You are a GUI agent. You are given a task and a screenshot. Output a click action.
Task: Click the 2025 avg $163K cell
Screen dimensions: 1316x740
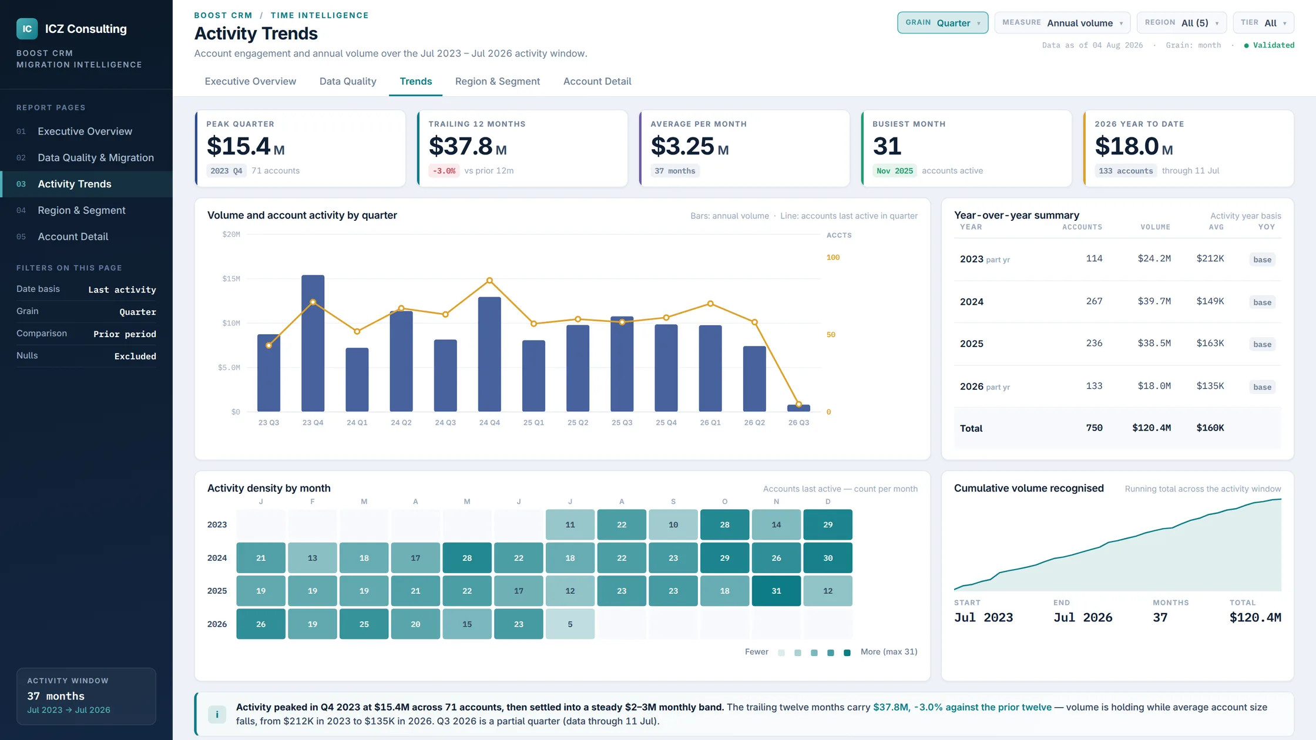coord(1210,344)
